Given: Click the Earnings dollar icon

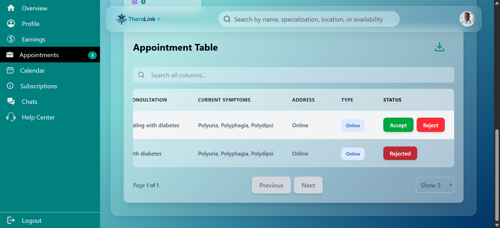Looking at the screenshot, I should (x=11, y=39).
